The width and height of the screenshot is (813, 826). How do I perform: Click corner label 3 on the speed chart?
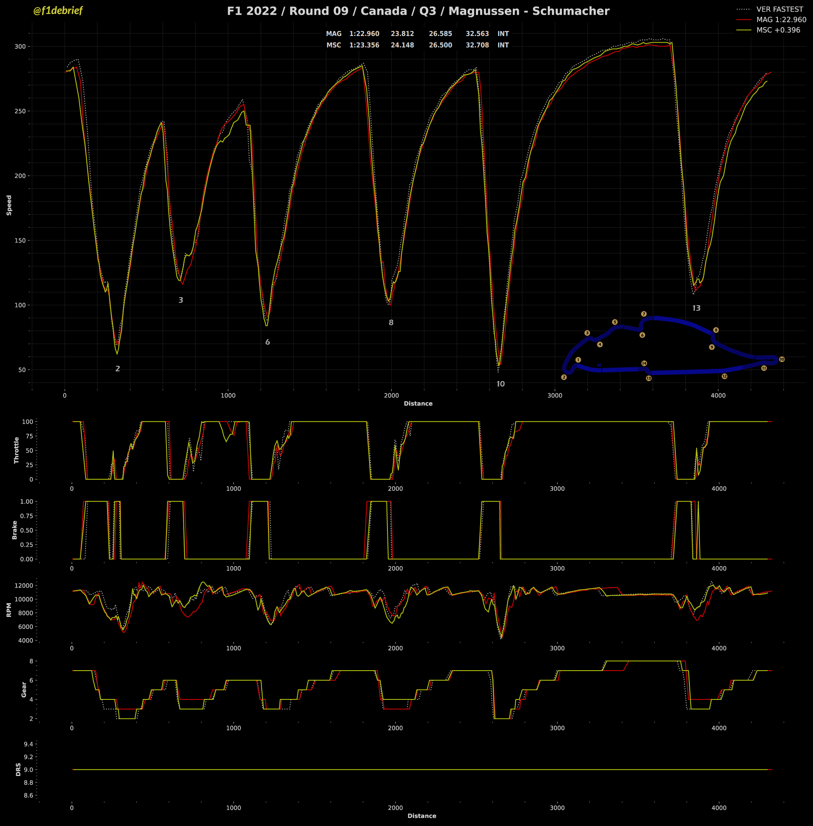(x=181, y=300)
